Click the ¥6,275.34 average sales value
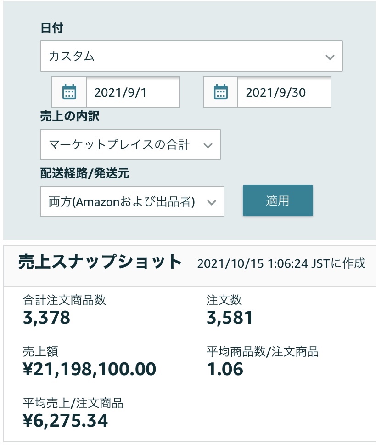Viewport: 376px width, 446px height. tap(65, 420)
